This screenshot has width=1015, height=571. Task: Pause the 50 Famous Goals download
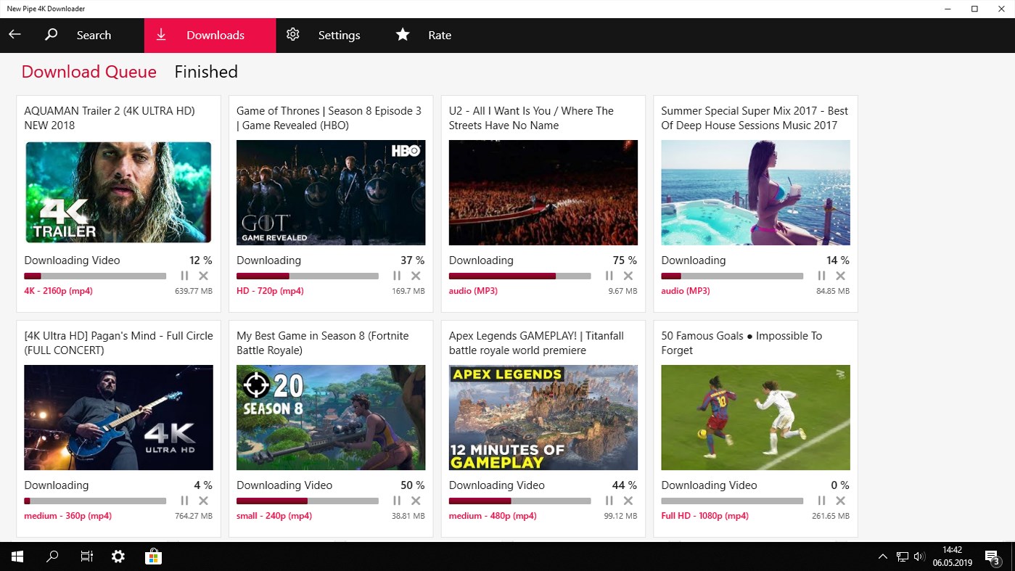tap(821, 501)
